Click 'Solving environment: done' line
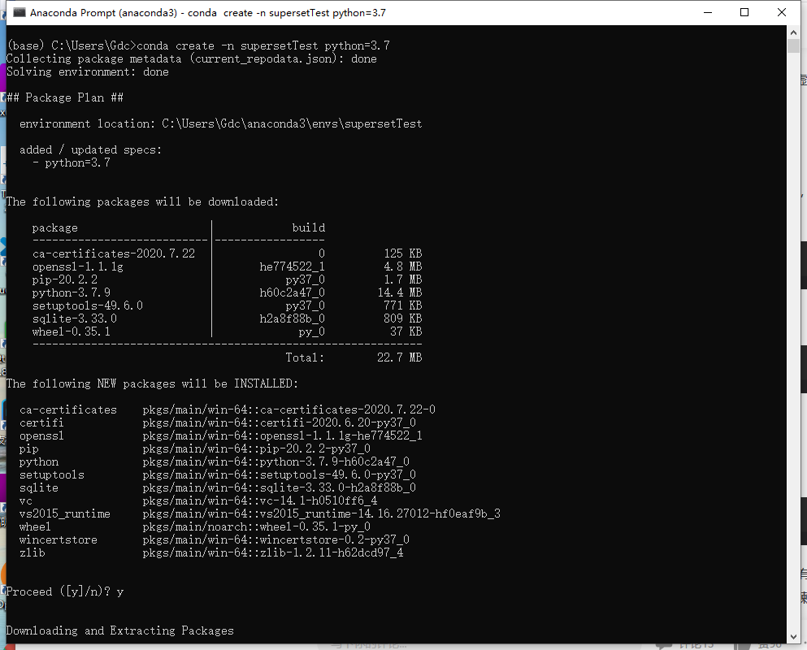Screen dimensions: 807x650 [88, 72]
